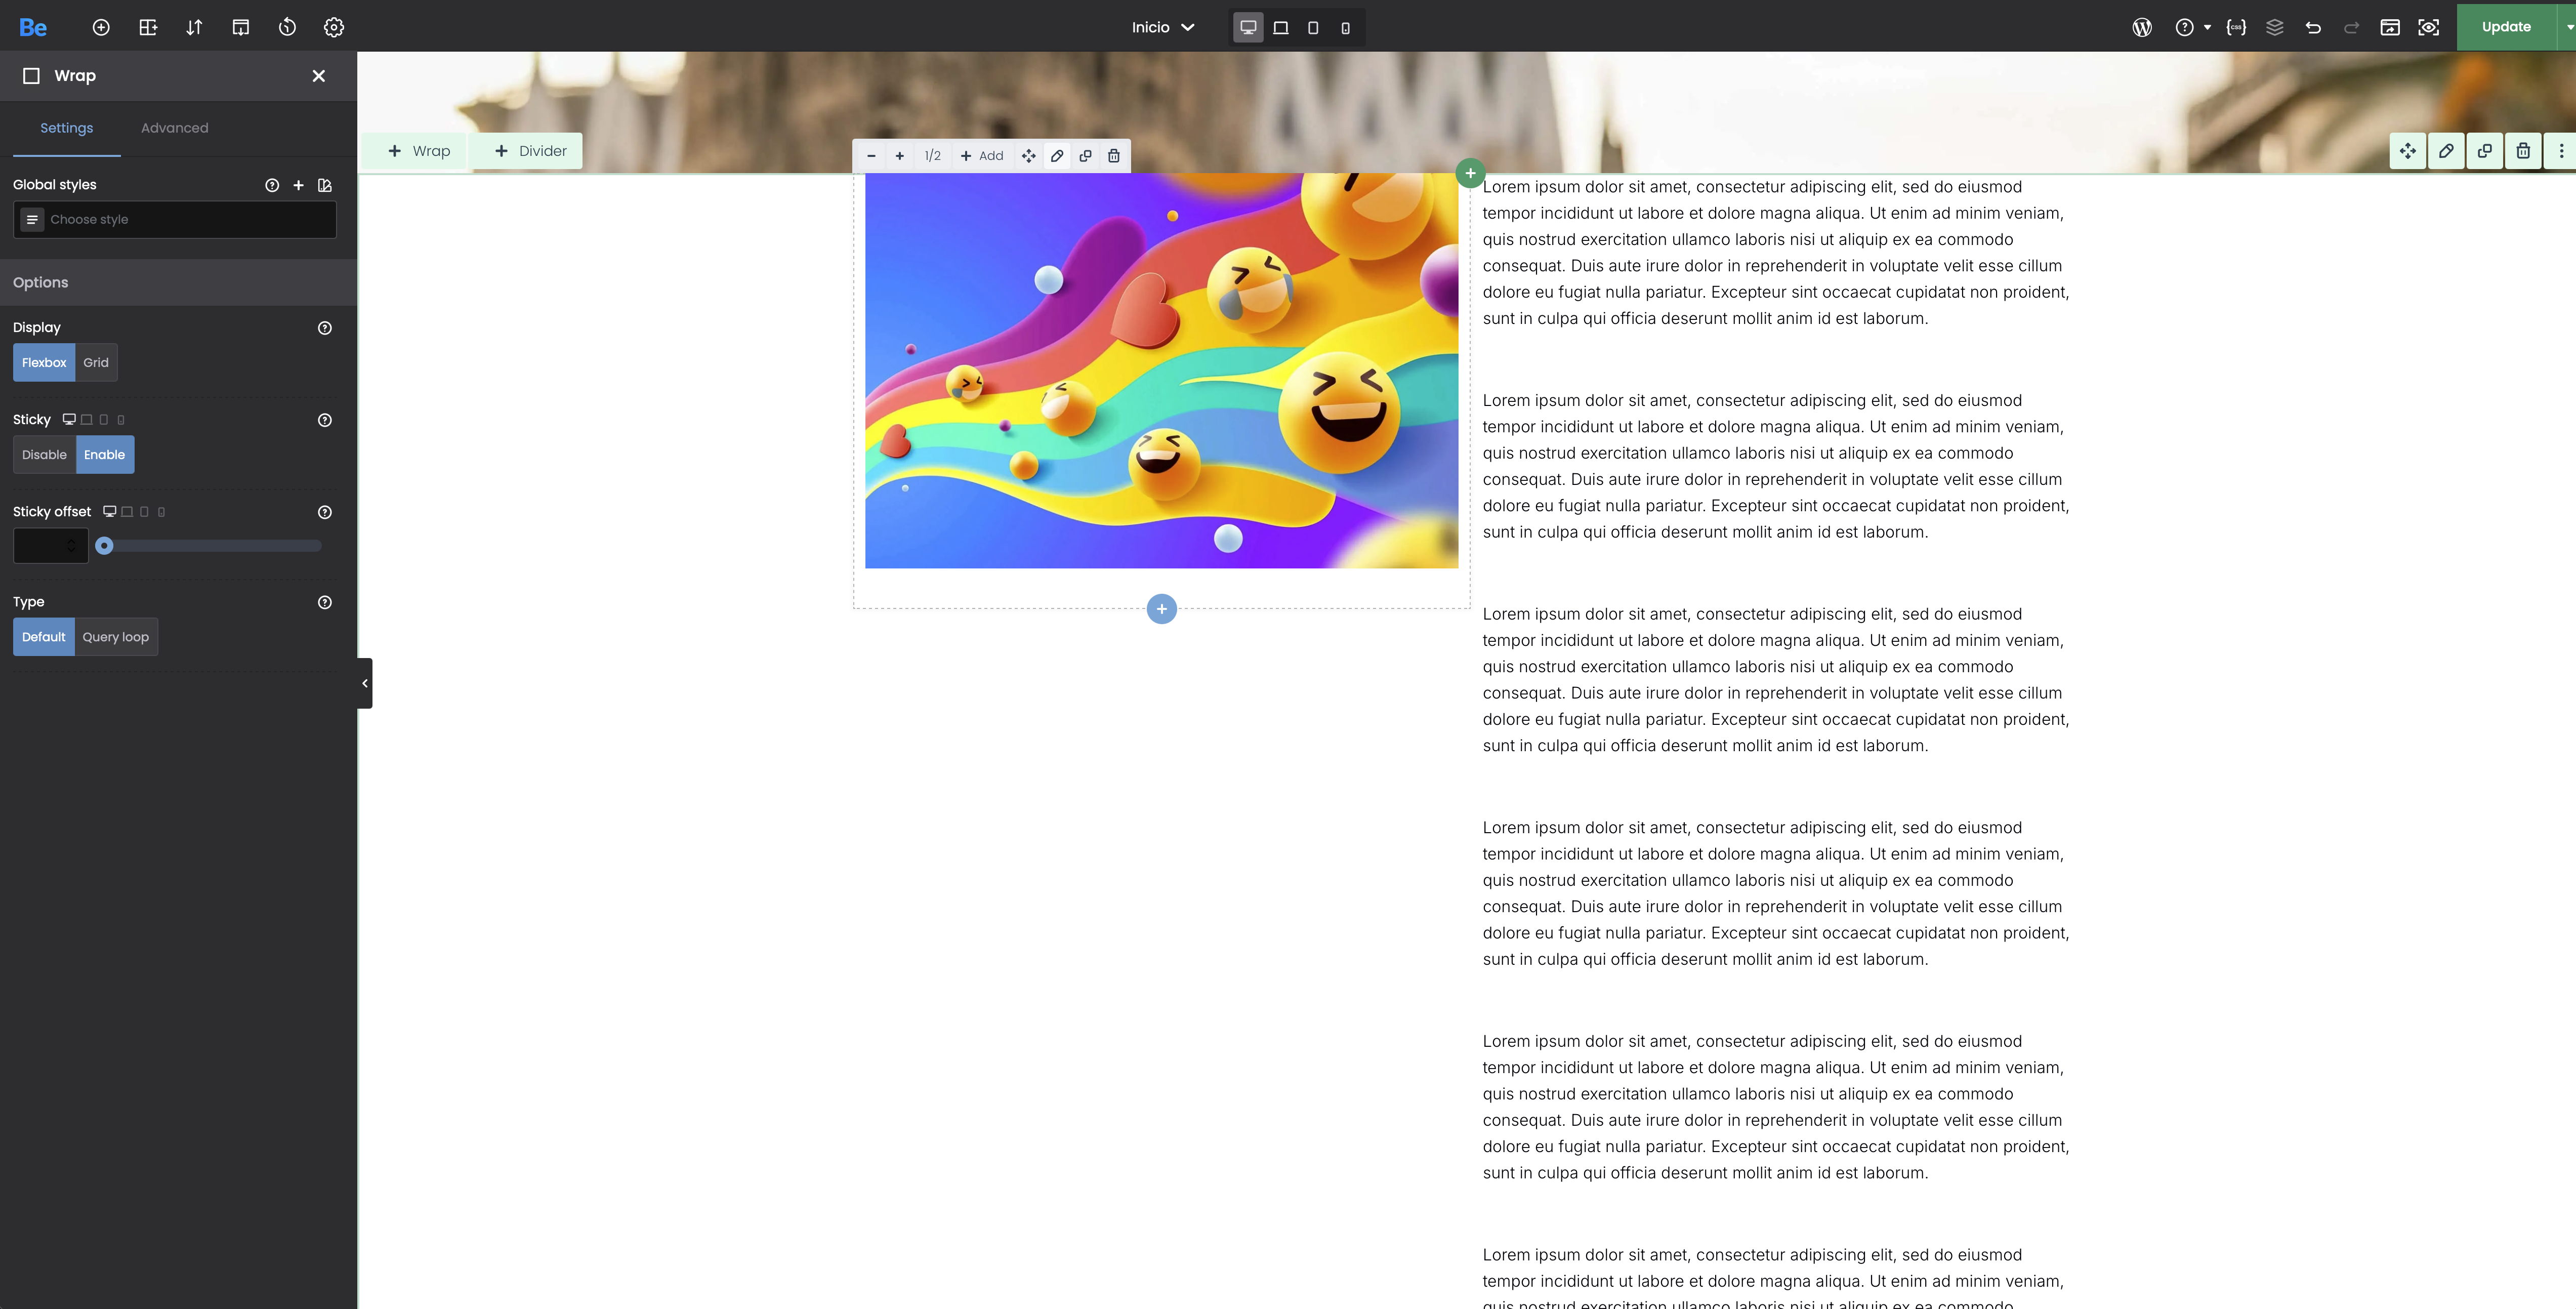2576x1309 pixels.
Task: Open the Choose style dropdown
Action: point(175,220)
